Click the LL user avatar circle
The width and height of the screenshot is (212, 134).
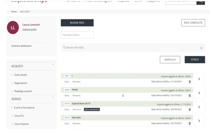point(13,28)
